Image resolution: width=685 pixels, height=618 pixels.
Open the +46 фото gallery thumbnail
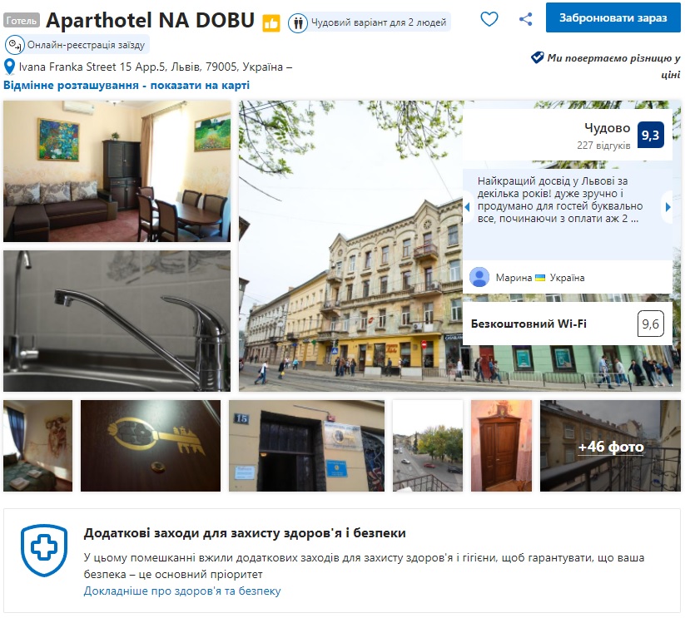pyautogui.click(x=610, y=446)
